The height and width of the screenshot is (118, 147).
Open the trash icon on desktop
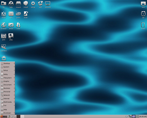[143, 26]
